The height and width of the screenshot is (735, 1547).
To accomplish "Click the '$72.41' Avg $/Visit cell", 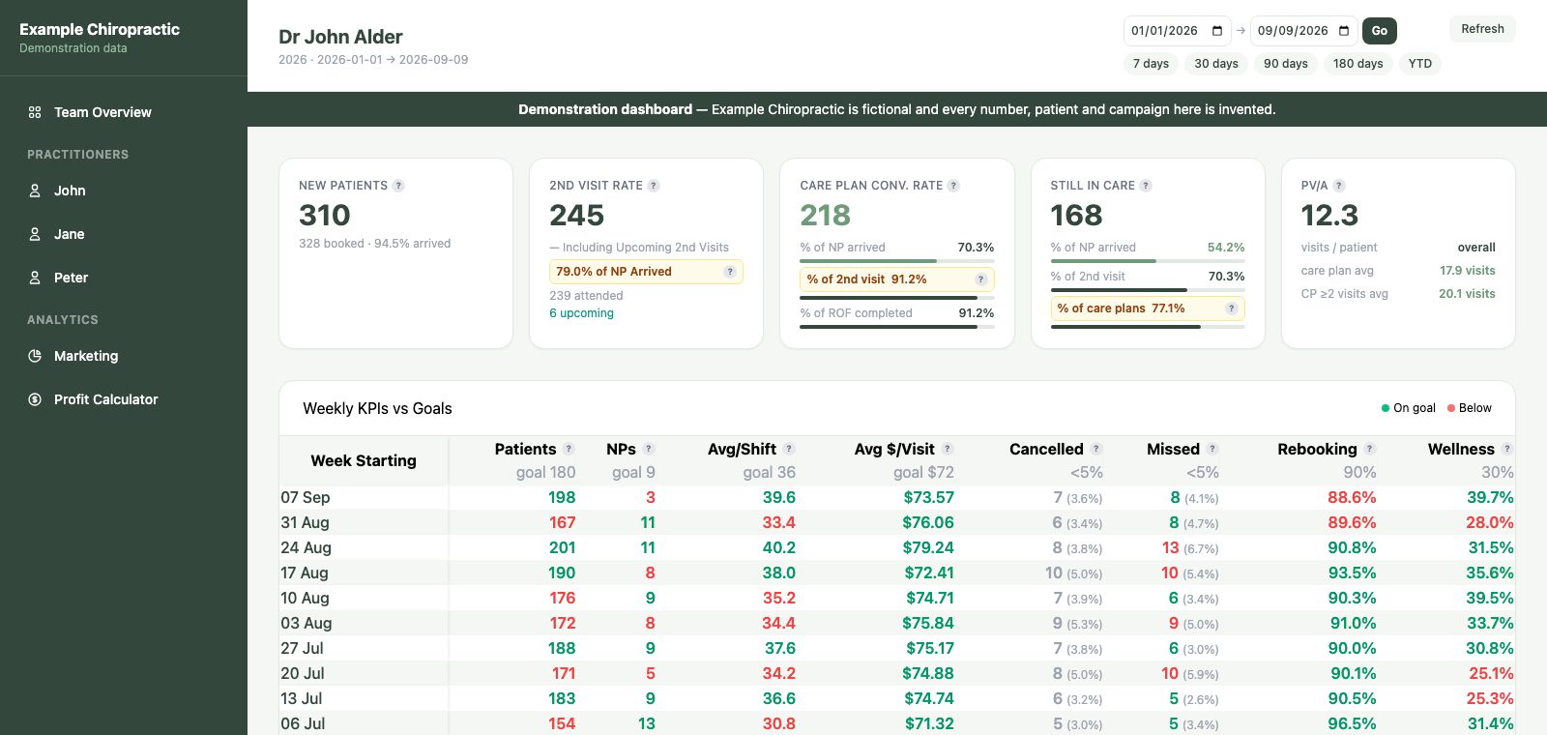I will point(929,573).
